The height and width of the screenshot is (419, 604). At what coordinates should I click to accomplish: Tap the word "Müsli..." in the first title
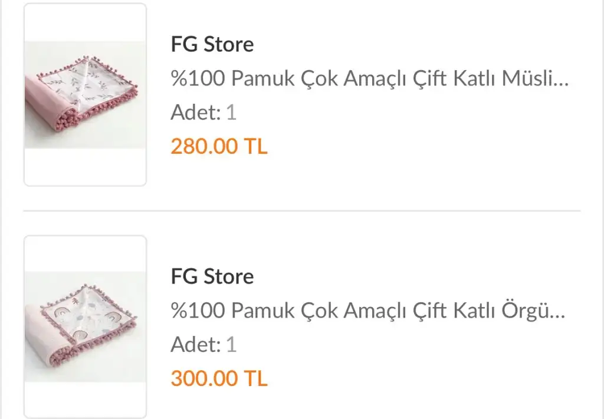coord(535,78)
